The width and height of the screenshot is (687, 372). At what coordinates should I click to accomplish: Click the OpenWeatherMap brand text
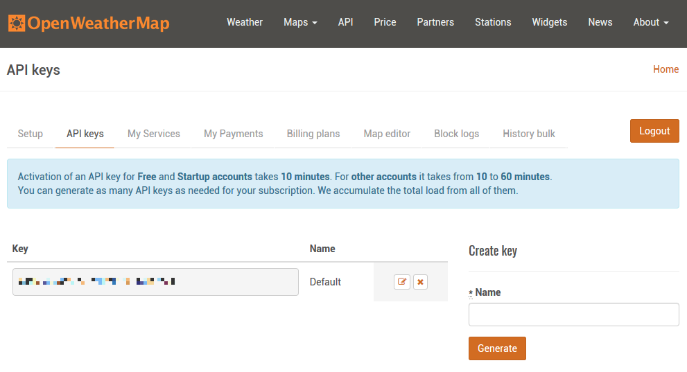[x=98, y=23]
